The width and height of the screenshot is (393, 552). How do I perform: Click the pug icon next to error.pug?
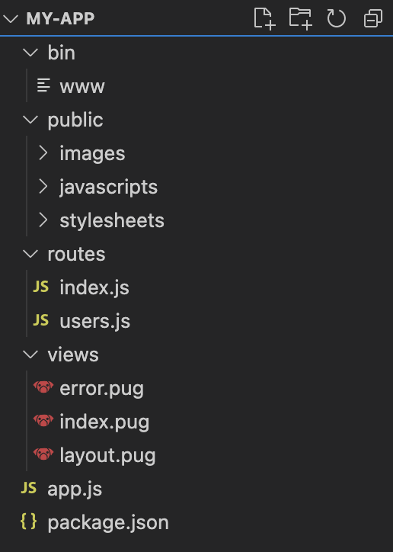pos(43,387)
